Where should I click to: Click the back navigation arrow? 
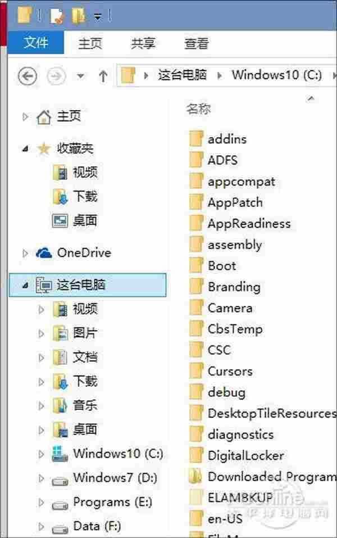26,75
